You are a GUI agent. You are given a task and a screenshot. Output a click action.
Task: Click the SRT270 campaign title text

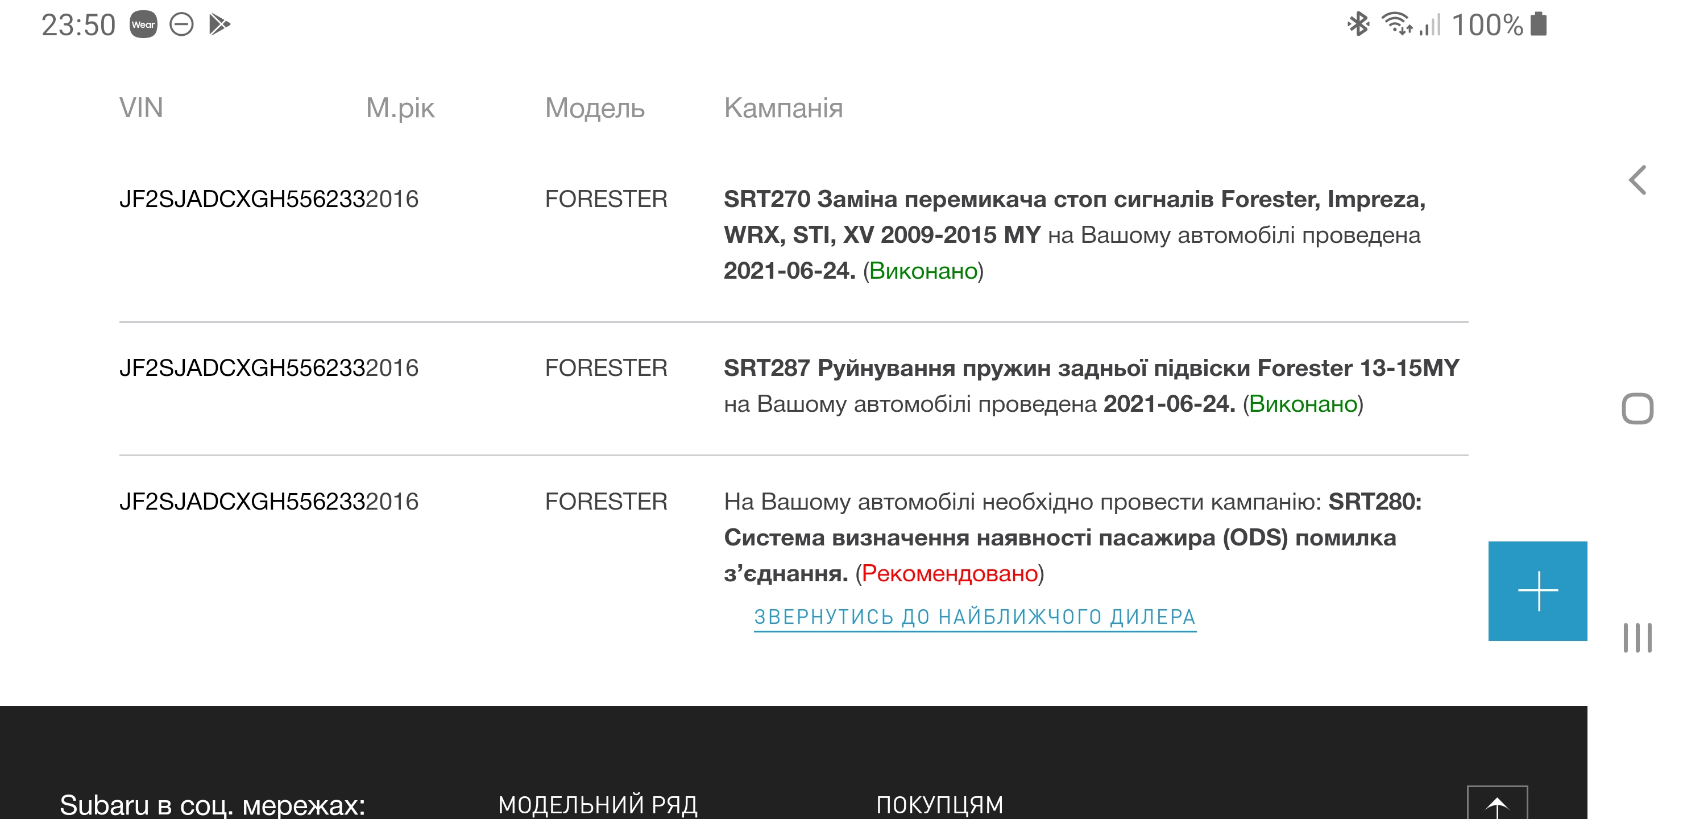(1074, 200)
